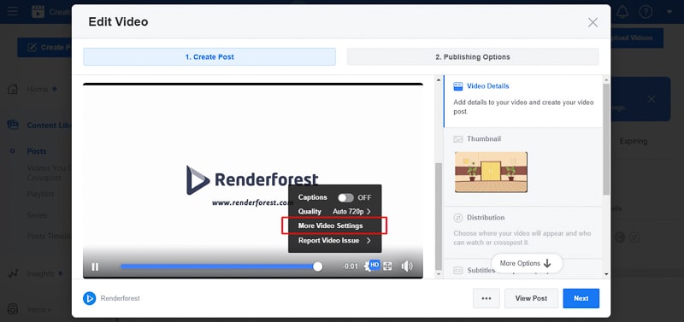Select Playlists in background sidebar
The height and width of the screenshot is (322, 684).
coord(40,194)
